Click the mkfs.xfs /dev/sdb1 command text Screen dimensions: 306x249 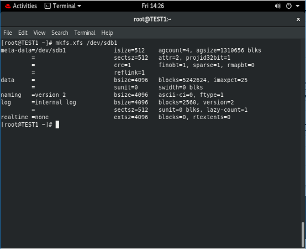(x=86, y=43)
